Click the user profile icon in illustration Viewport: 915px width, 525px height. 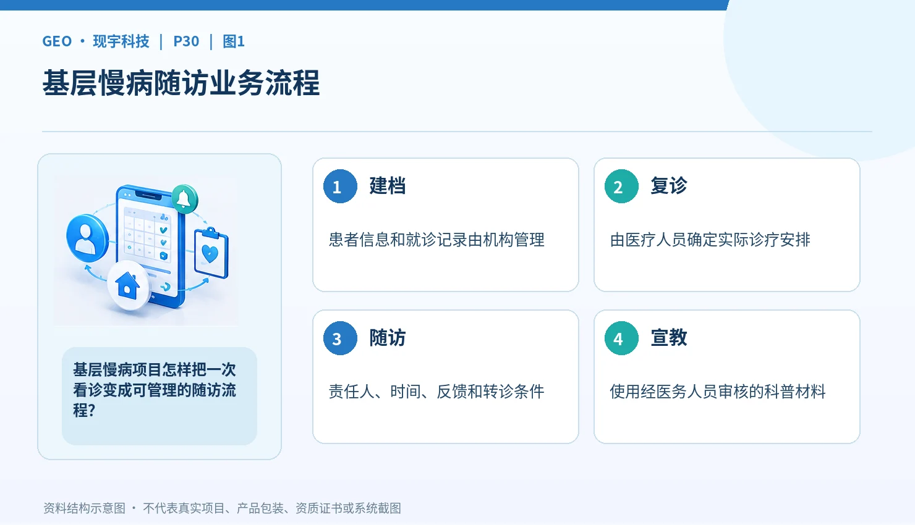(87, 238)
